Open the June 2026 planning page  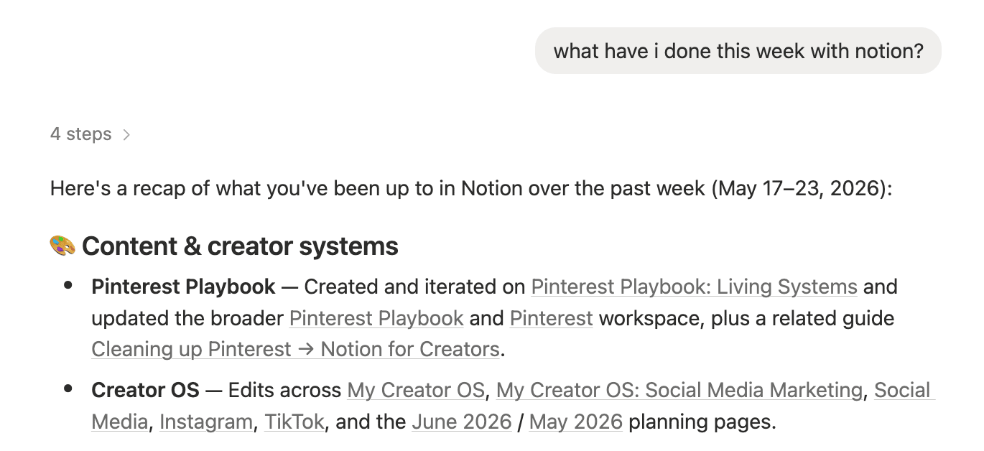pos(462,421)
